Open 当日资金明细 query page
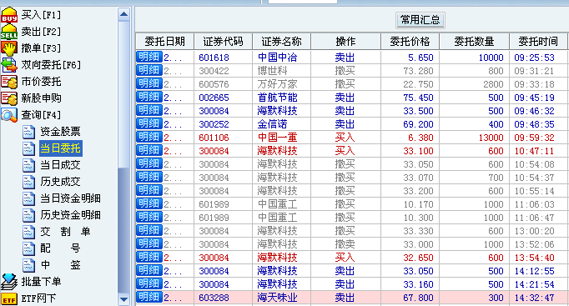Viewport: 569px width, 306px height. pyautogui.click(x=70, y=198)
